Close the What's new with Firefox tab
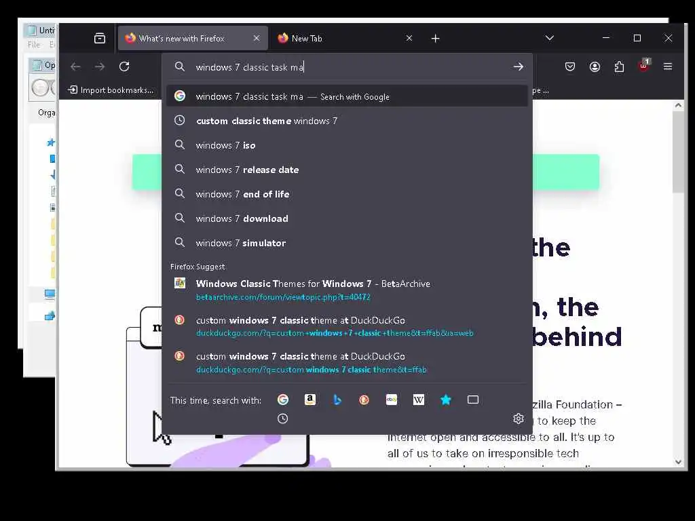695x521 pixels. (256, 39)
